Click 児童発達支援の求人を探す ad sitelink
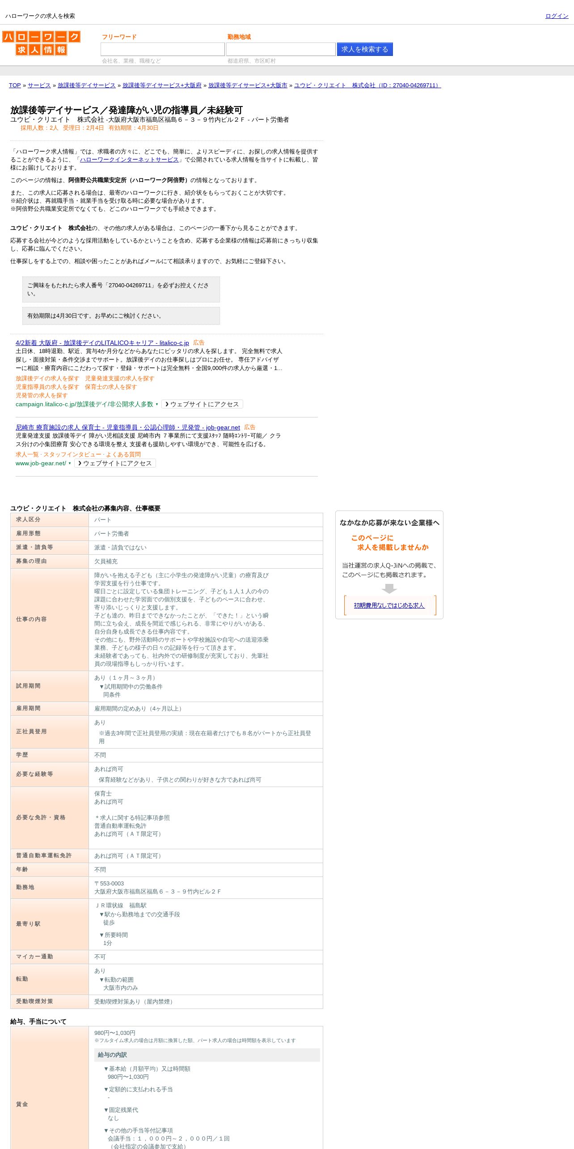 click(119, 379)
